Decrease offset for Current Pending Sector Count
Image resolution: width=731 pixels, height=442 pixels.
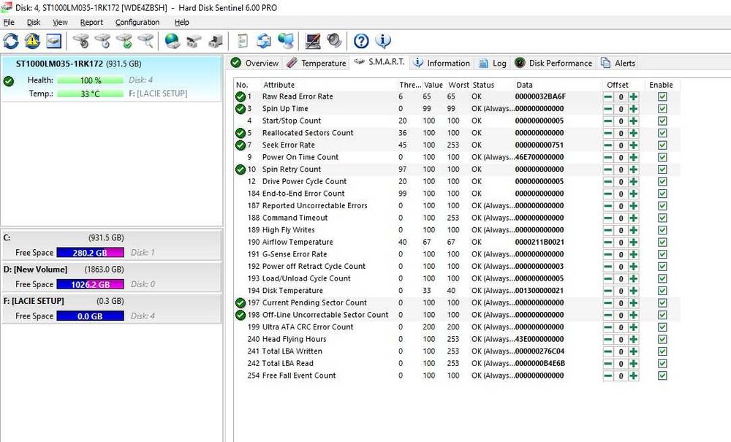pyautogui.click(x=608, y=303)
